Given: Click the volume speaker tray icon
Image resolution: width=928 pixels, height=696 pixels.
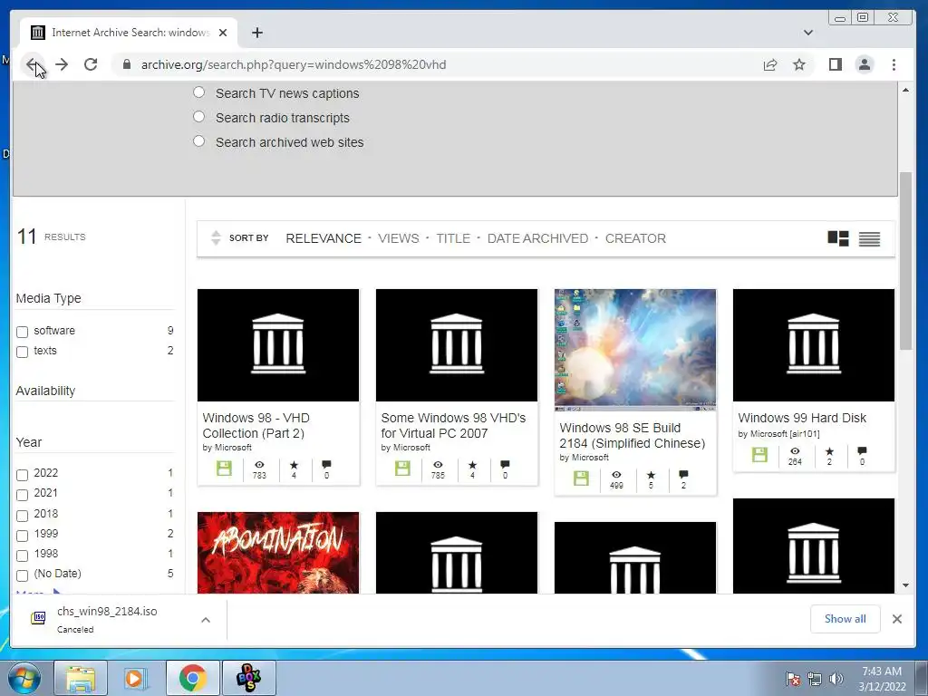Looking at the screenshot, I should pyautogui.click(x=836, y=679).
